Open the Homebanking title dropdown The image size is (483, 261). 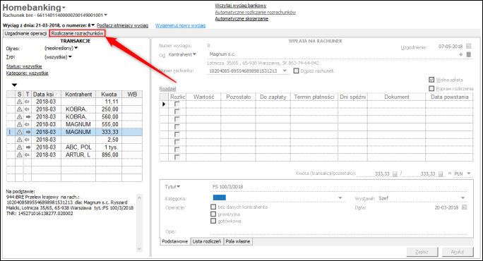(x=64, y=8)
